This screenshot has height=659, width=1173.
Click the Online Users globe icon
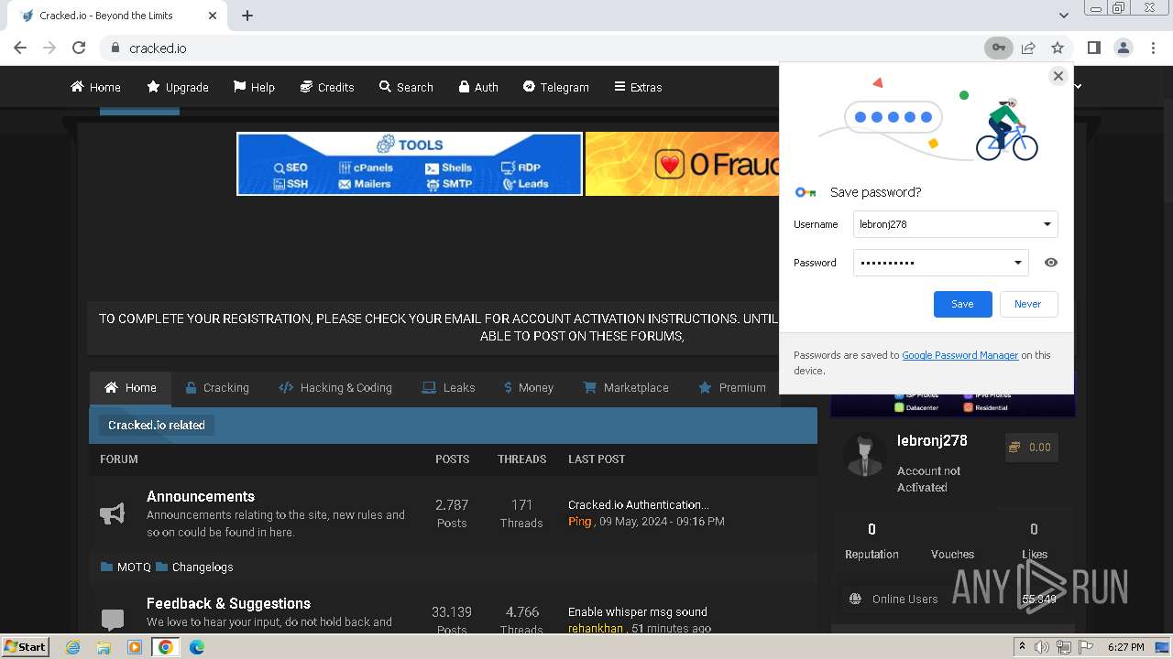[855, 599]
